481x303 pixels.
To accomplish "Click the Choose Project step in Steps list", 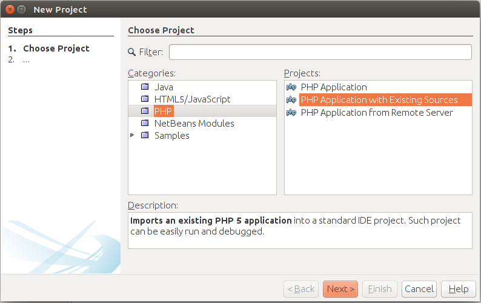I will tap(56, 48).
